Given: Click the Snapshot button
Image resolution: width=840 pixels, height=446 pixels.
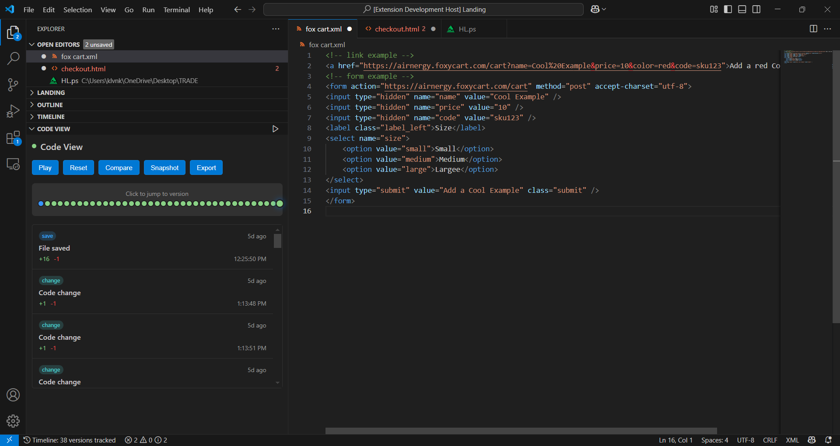Looking at the screenshot, I should tap(164, 167).
